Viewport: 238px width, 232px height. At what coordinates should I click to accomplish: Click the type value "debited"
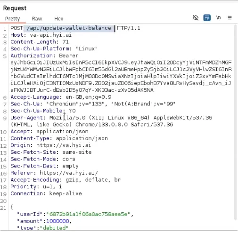[54, 228]
